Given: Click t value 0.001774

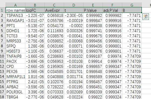Looking at the screenshot, I should point(74,76).
